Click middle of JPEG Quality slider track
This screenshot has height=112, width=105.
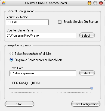51,88
